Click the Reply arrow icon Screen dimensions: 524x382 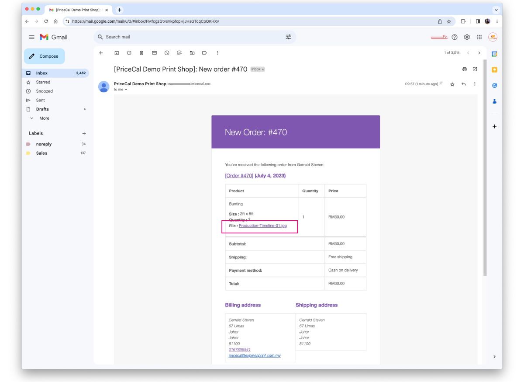[x=464, y=84]
